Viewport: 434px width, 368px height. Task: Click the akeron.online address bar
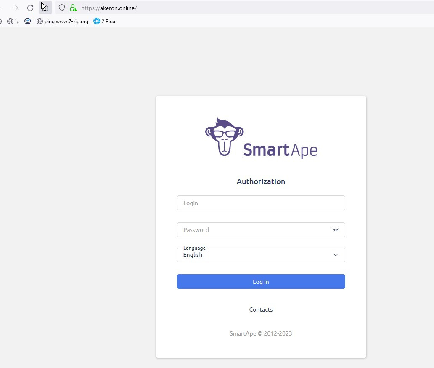(243, 8)
